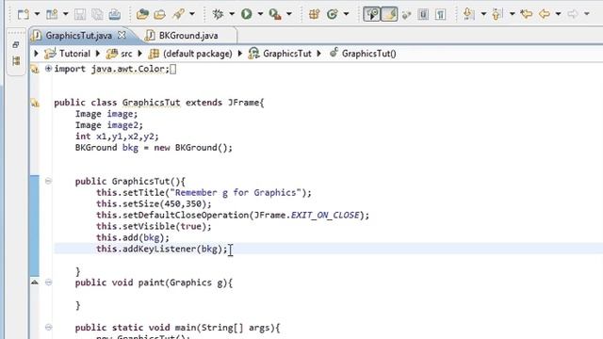Click the Next Annotation down-arrow icon

click(469, 14)
